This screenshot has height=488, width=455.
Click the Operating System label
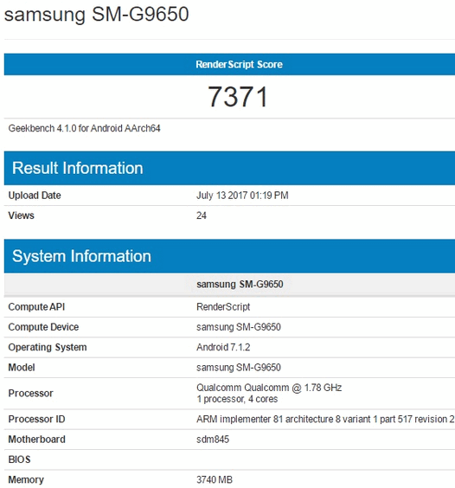(48, 347)
